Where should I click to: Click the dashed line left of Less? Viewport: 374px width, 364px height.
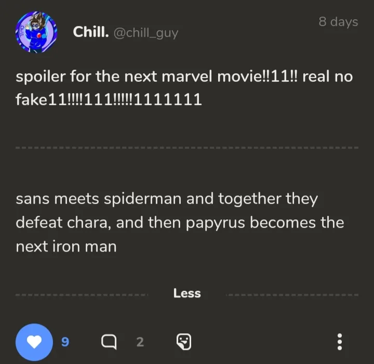82,295
